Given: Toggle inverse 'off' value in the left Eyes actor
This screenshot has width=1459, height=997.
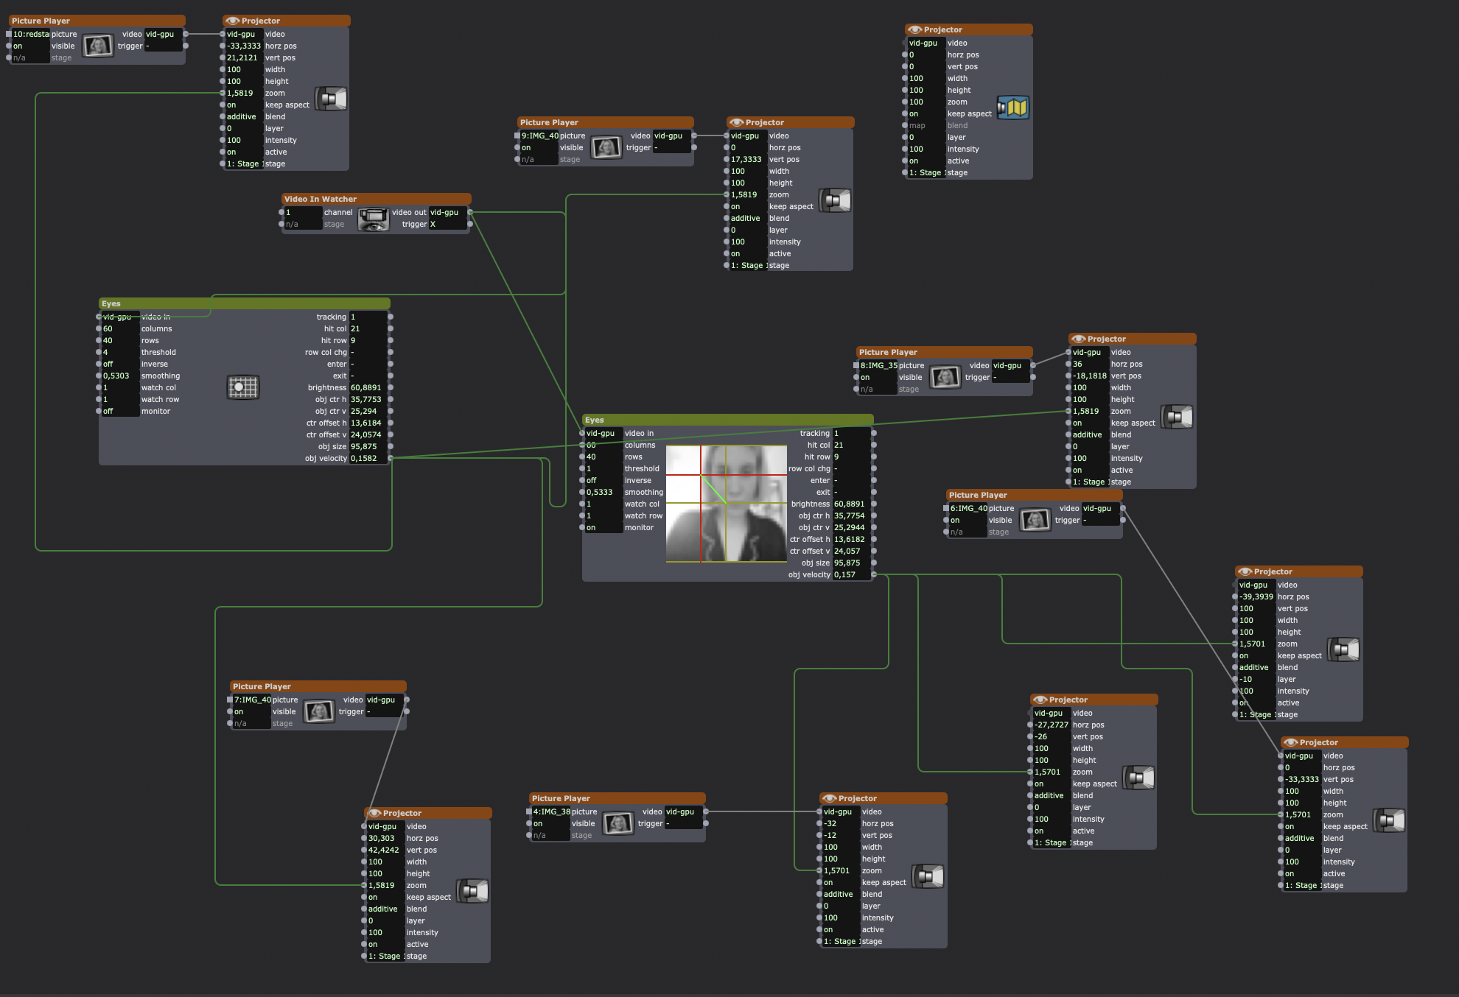Looking at the screenshot, I should pos(120,364).
